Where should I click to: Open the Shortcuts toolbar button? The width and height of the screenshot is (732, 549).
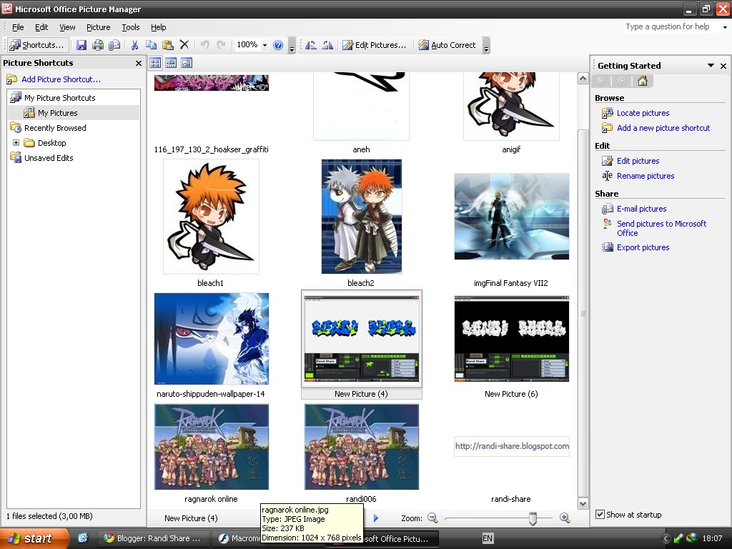point(37,45)
